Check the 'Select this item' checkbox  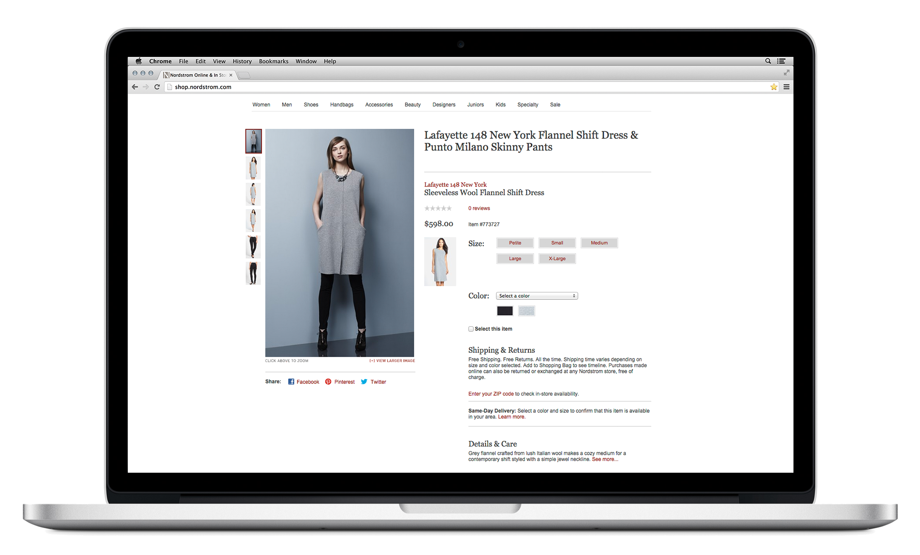[471, 329]
